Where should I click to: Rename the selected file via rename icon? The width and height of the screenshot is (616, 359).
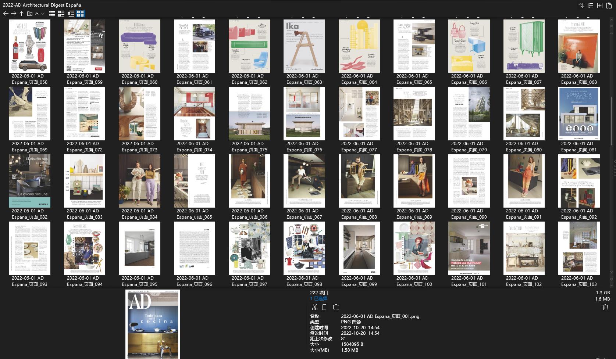(336, 307)
